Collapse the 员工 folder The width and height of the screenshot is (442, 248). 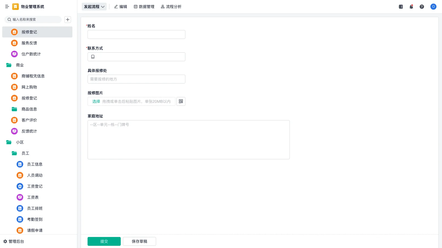pos(14,153)
